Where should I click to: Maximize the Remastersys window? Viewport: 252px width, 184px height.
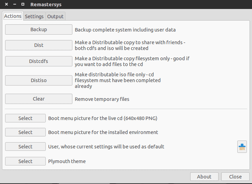(23, 4)
